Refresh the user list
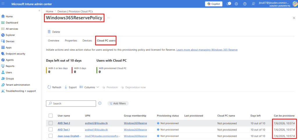Screen dimensions: 298x140 point(54,87)
